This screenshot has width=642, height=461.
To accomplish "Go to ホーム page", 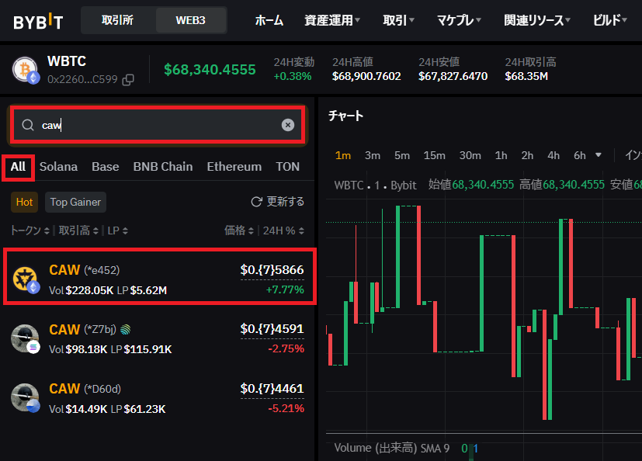I will pyautogui.click(x=269, y=20).
